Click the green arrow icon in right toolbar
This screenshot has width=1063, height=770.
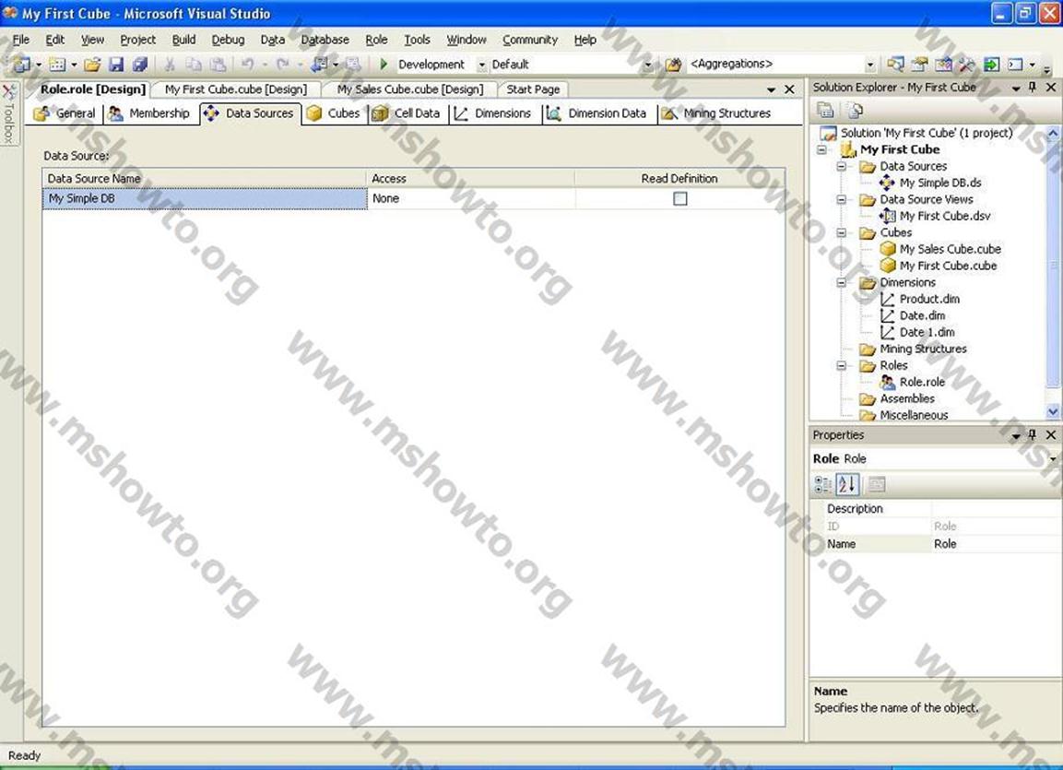(x=991, y=65)
